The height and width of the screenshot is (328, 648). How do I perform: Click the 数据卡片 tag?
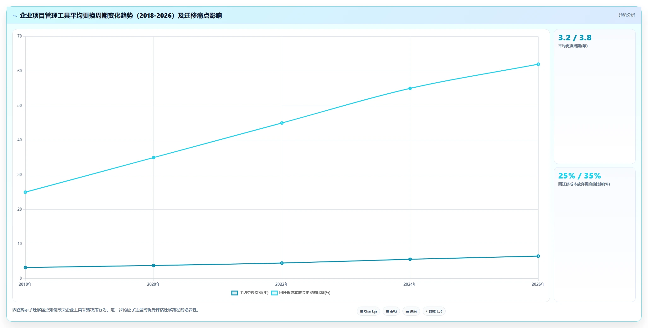434,311
